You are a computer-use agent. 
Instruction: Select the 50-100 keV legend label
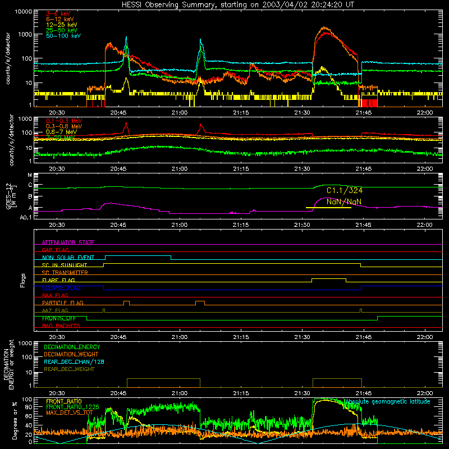point(63,35)
